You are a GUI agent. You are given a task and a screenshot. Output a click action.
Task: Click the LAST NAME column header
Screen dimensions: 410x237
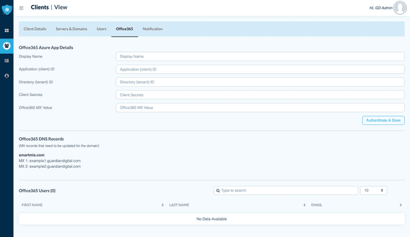coord(179,205)
